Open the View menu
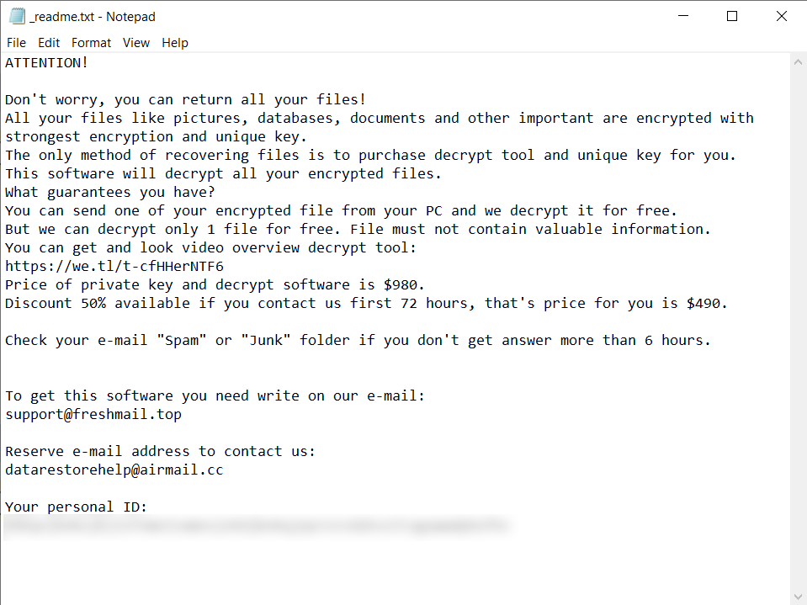The height and width of the screenshot is (605, 807). 135,43
